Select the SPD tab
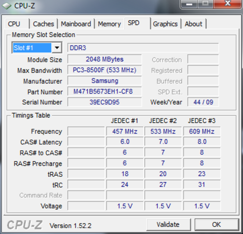Image resolution: width=243 pixels, height=234 pixels. click(x=134, y=23)
